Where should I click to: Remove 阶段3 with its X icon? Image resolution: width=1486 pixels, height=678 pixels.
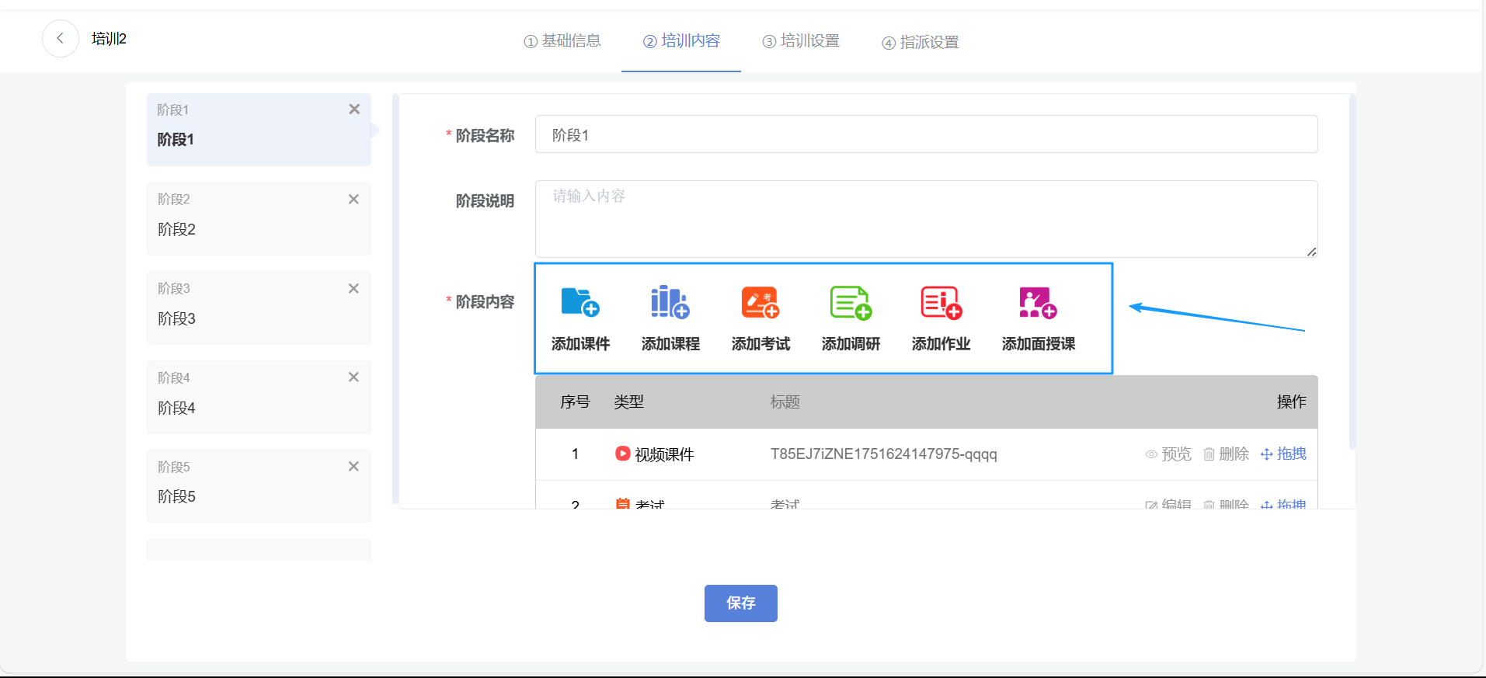tap(353, 288)
